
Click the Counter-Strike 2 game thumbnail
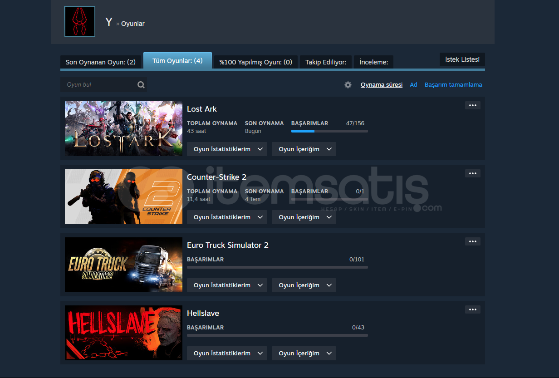pos(123,196)
